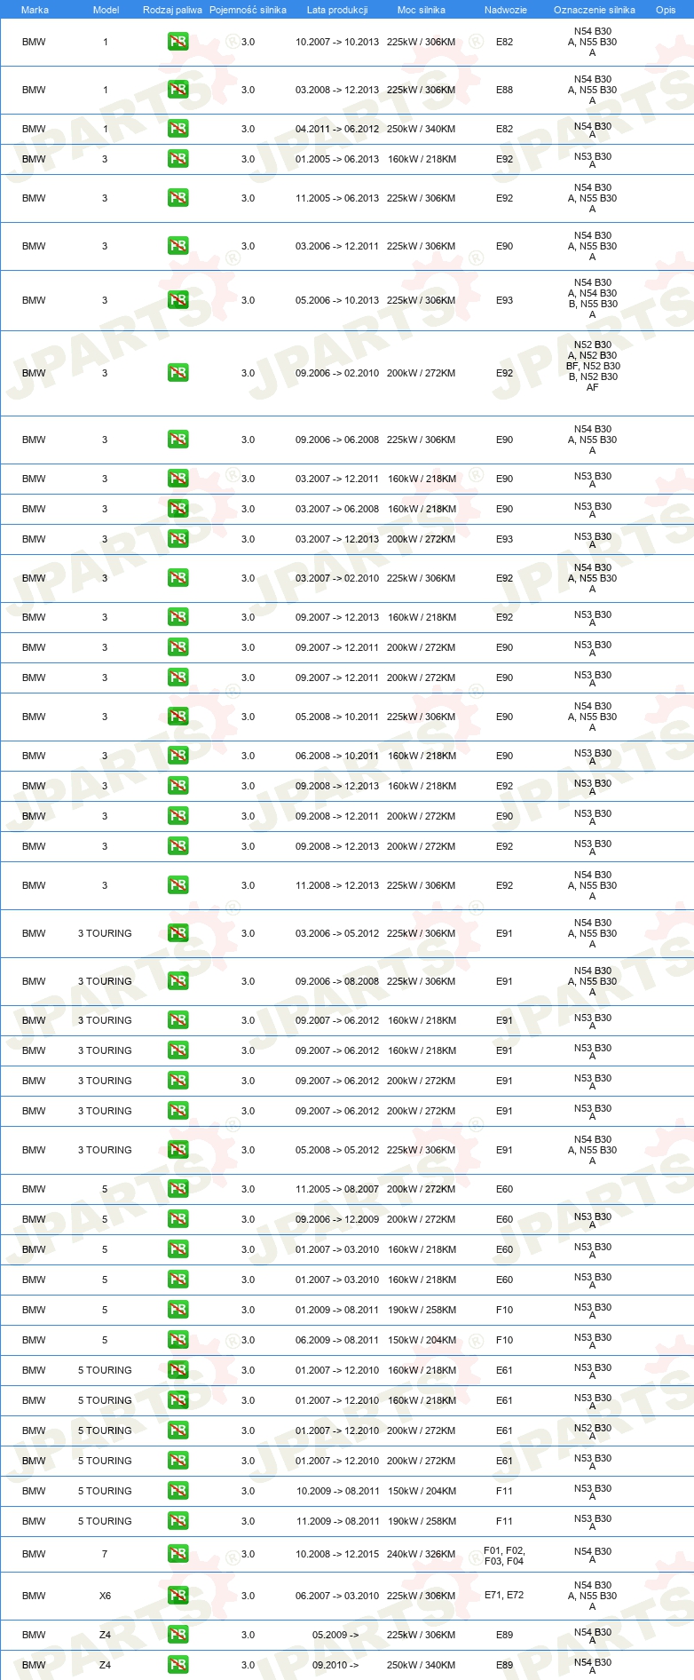This screenshot has height=1680, width=694.
Task: Click fuel icon in BMW 3 E93 05.2006 row
Action: (177, 300)
